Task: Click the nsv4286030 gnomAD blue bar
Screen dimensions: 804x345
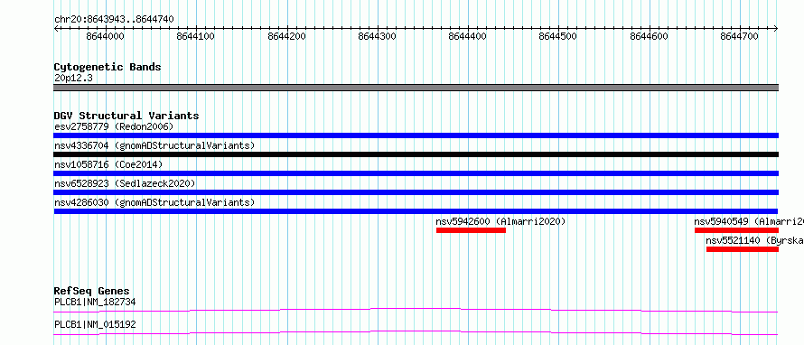Action: (416, 211)
